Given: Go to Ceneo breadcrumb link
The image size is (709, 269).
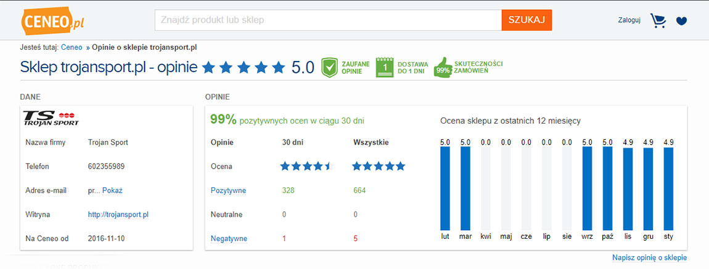Looking at the screenshot, I should 72,47.
